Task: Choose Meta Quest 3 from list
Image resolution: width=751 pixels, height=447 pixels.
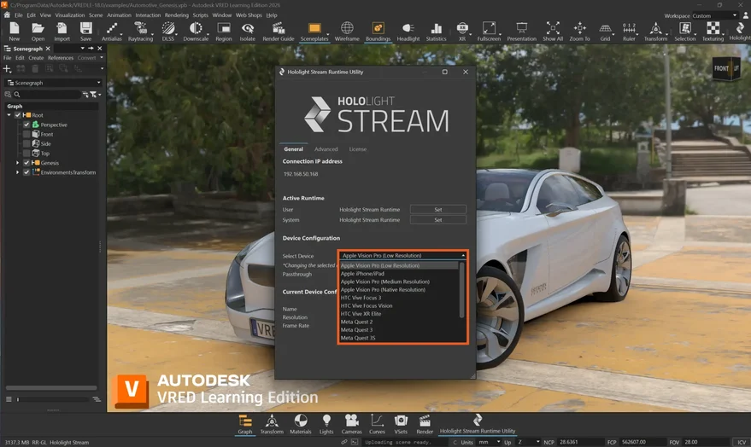Action: point(356,330)
